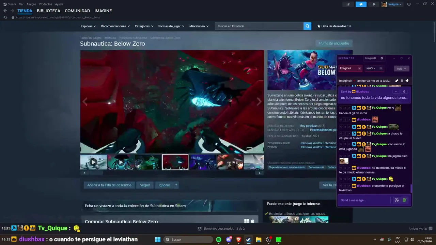The image size is (436, 245).
Task: Click the microphone icon in system tray
Action: tap(389, 240)
